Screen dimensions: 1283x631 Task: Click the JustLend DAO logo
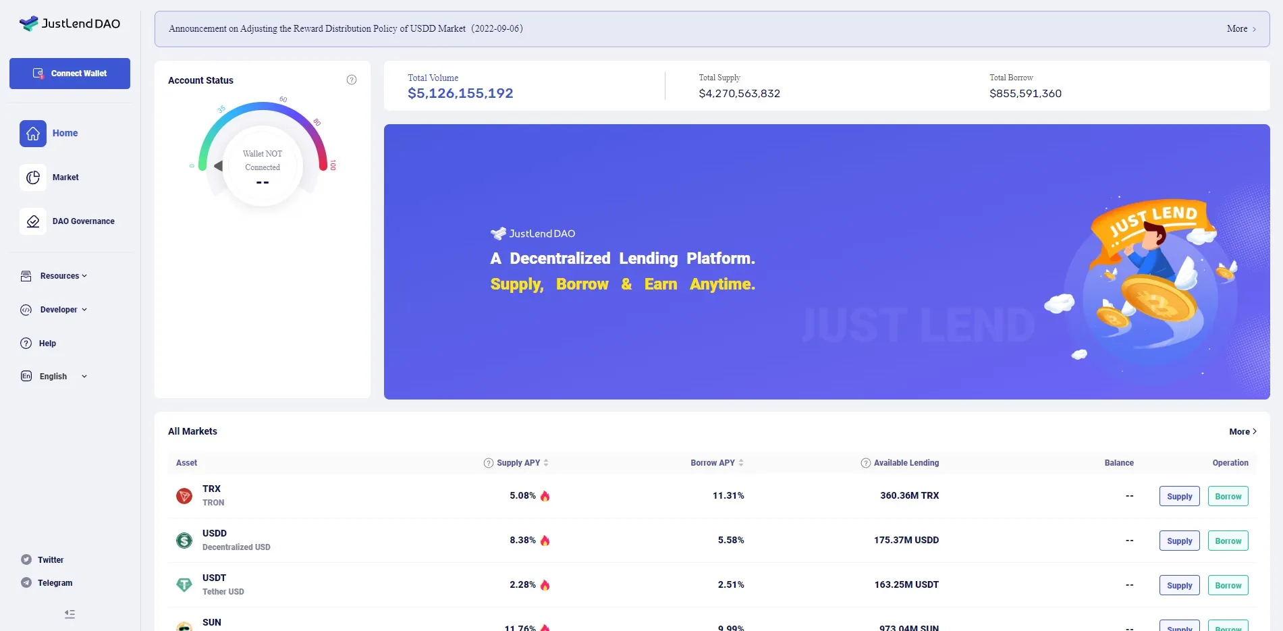pos(70,23)
